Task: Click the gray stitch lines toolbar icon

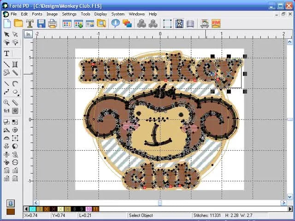Action: pos(190,23)
